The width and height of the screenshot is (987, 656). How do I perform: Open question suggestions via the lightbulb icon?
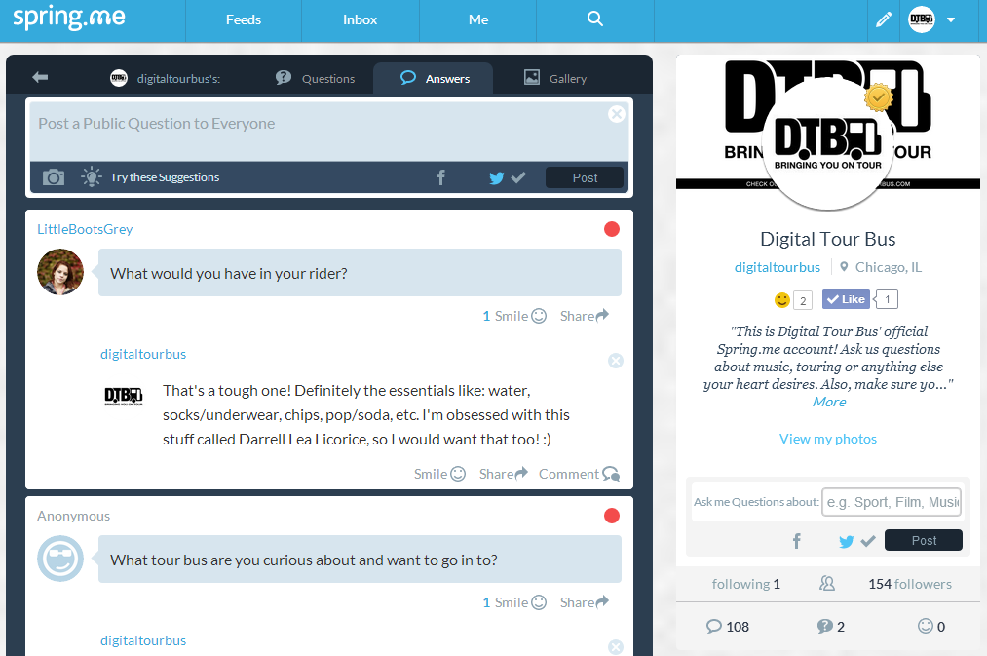pos(91,177)
